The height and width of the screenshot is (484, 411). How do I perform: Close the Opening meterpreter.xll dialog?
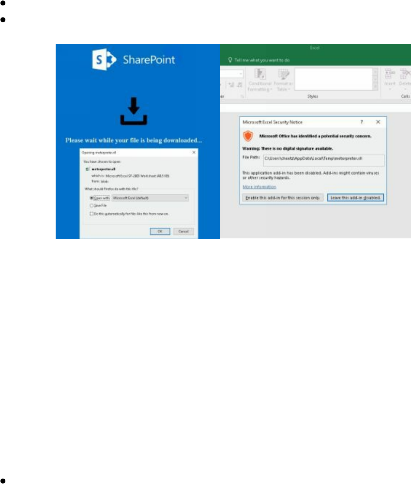click(x=194, y=153)
